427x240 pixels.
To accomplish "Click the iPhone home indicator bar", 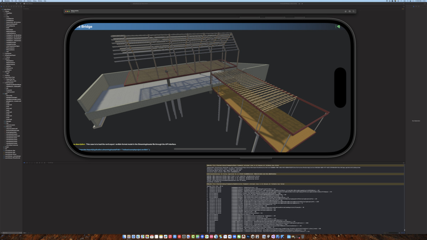I will point(210,149).
